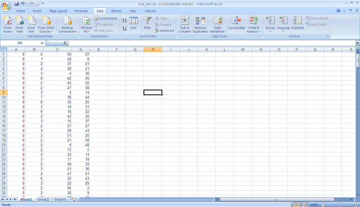Select the Remove Duplicates tool
This screenshot has width=360, height=207.
pos(200,24)
